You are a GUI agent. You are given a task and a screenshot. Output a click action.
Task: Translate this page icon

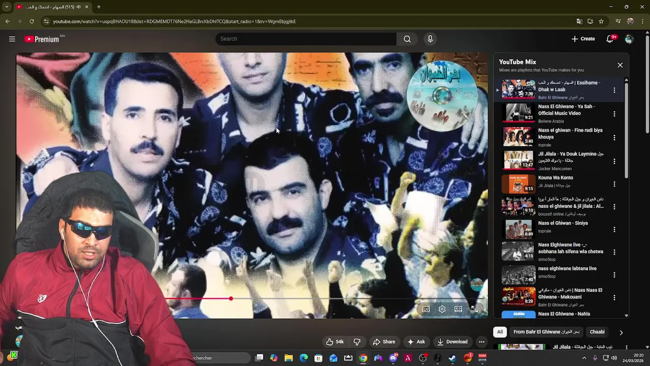579,21
